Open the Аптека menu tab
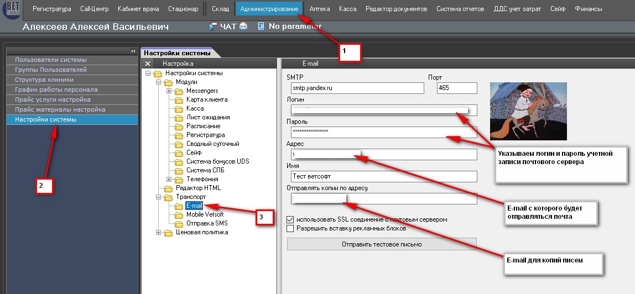Image resolution: width=635 pixels, height=294 pixels. click(319, 9)
